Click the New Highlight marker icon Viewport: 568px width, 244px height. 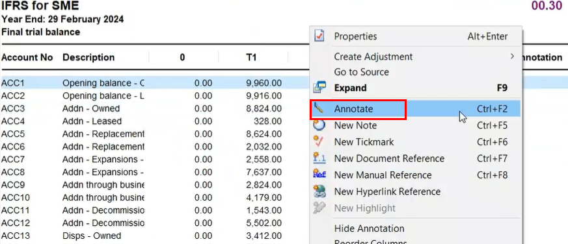click(x=319, y=208)
